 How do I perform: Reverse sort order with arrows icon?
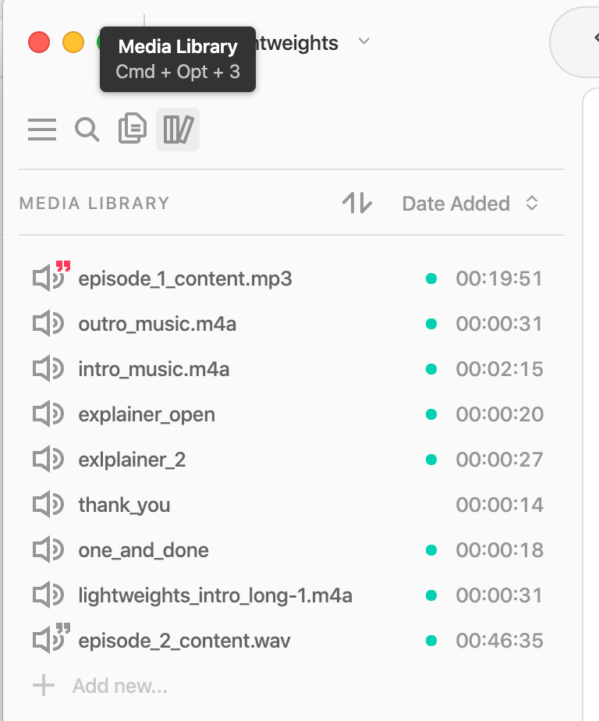pyautogui.click(x=356, y=203)
